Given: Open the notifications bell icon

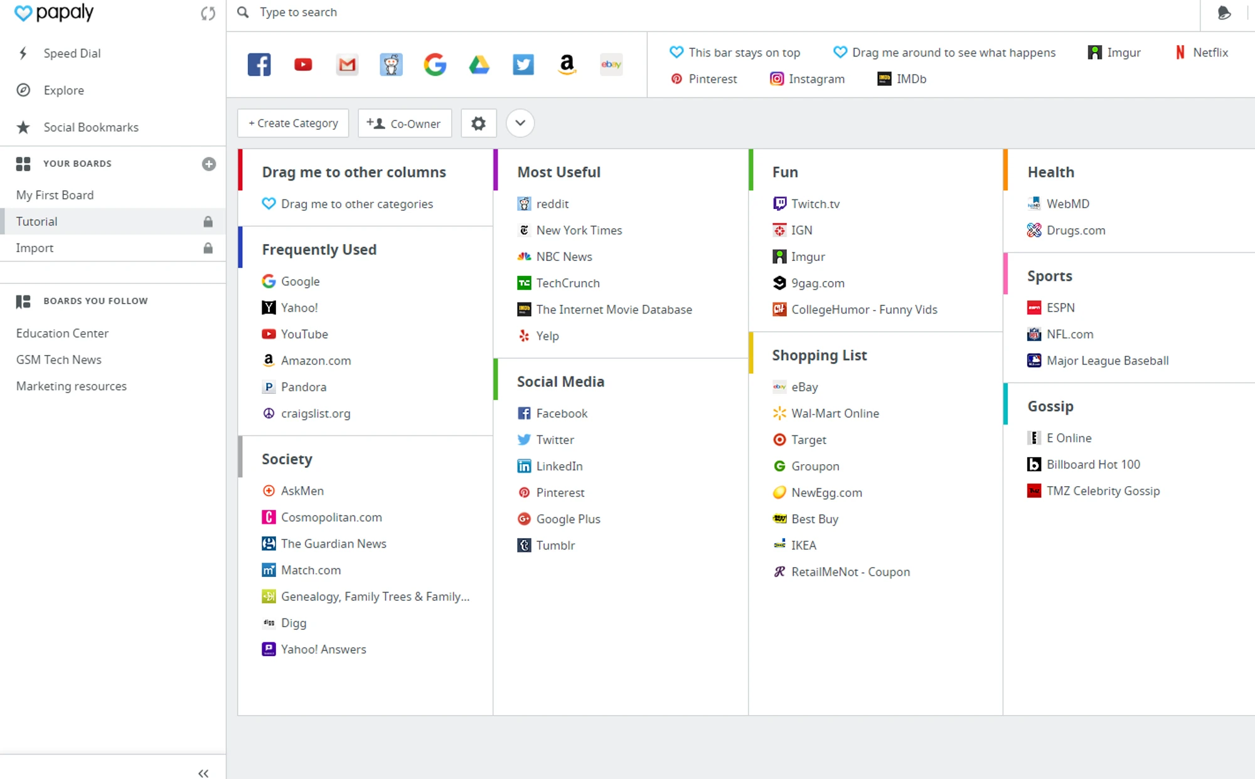Looking at the screenshot, I should point(1224,13).
